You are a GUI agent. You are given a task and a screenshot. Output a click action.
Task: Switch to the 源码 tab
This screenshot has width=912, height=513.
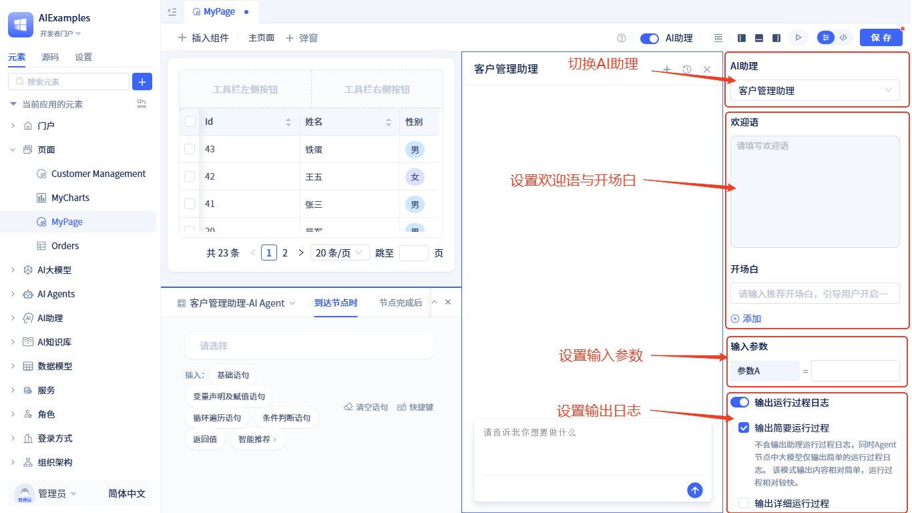pos(49,57)
